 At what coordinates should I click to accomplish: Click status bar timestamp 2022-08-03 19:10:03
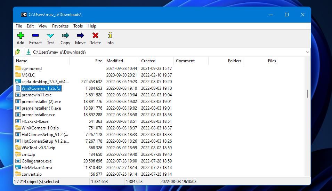pos(178,182)
